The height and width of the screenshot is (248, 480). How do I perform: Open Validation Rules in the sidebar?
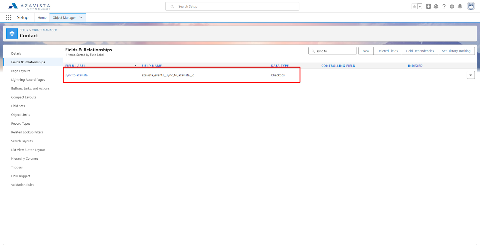point(23,185)
